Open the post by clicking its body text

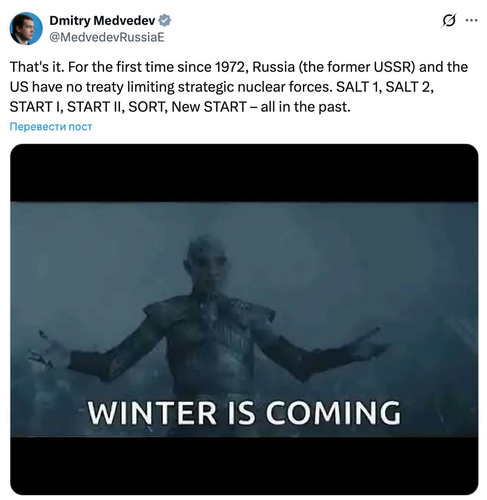coord(239,87)
